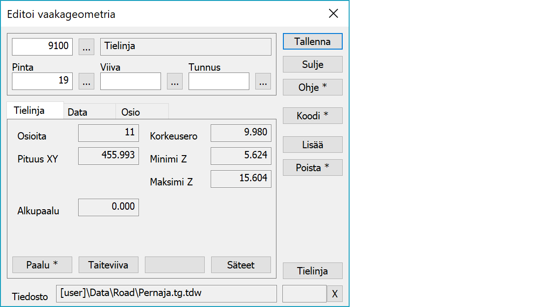Click into the Alkupaalu value field
552x307 pixels.
[109, 207]
